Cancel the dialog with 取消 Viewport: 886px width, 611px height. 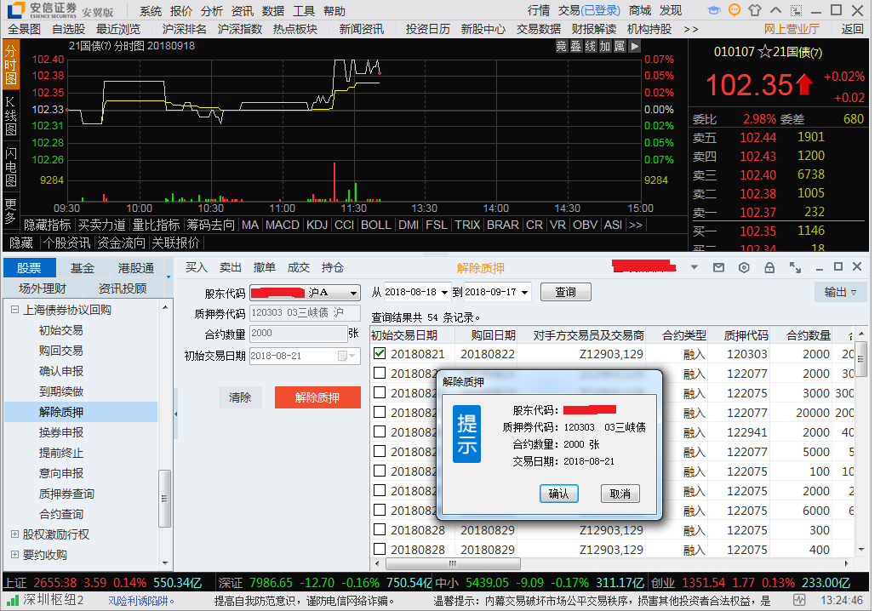point(620,494)
